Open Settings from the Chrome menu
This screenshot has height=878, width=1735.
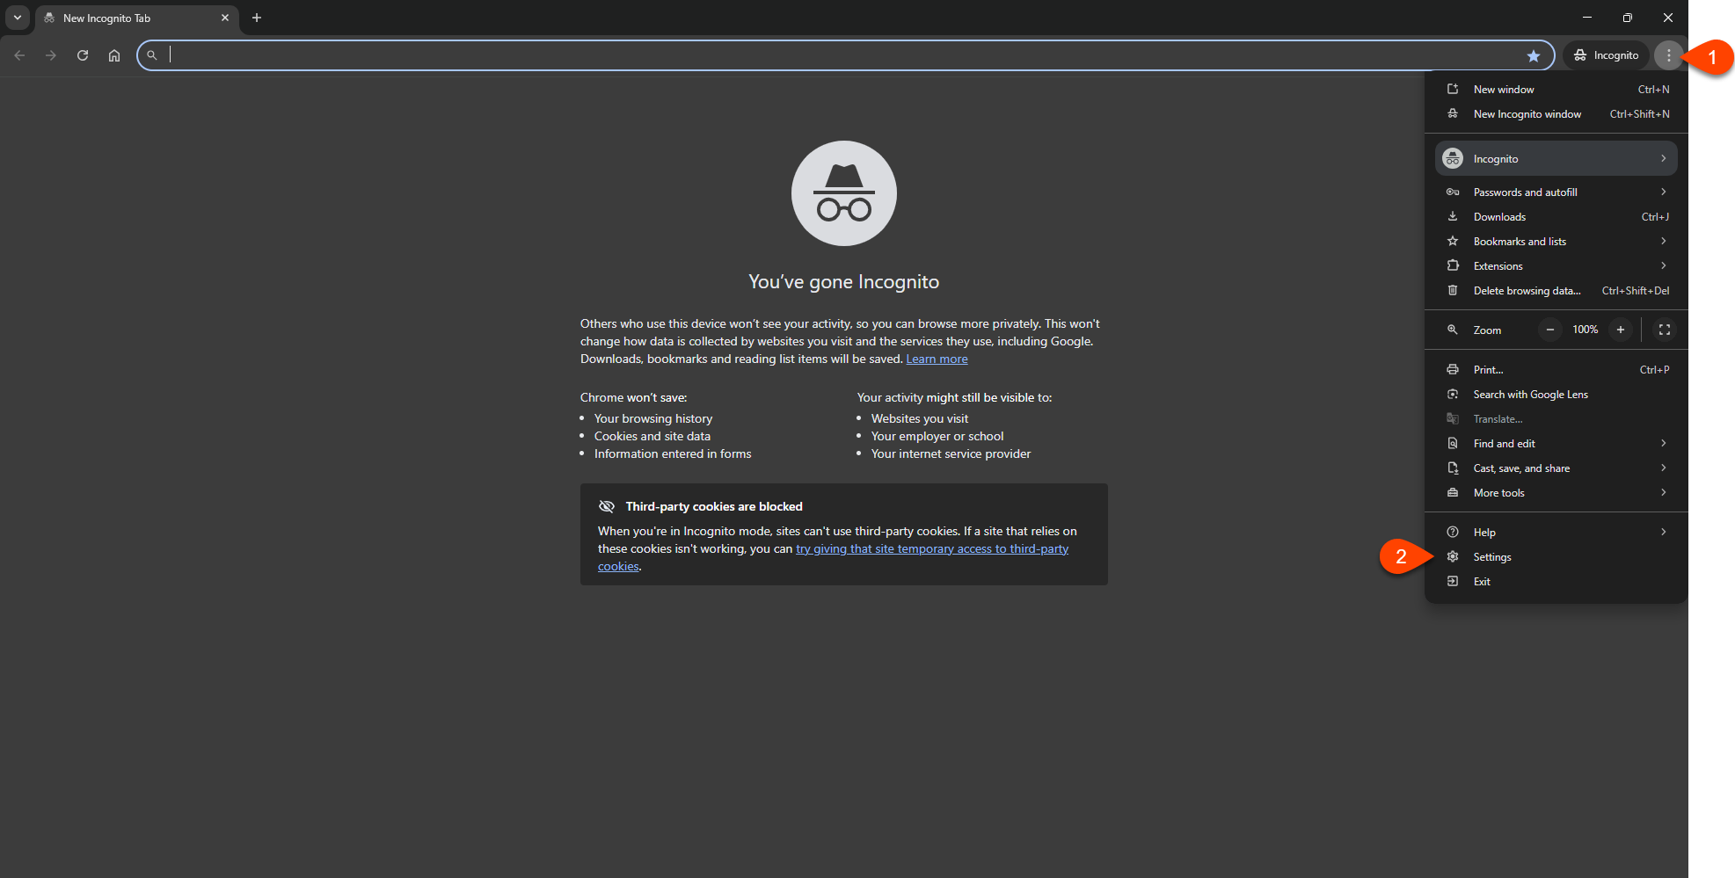[x=1556, y=557]
